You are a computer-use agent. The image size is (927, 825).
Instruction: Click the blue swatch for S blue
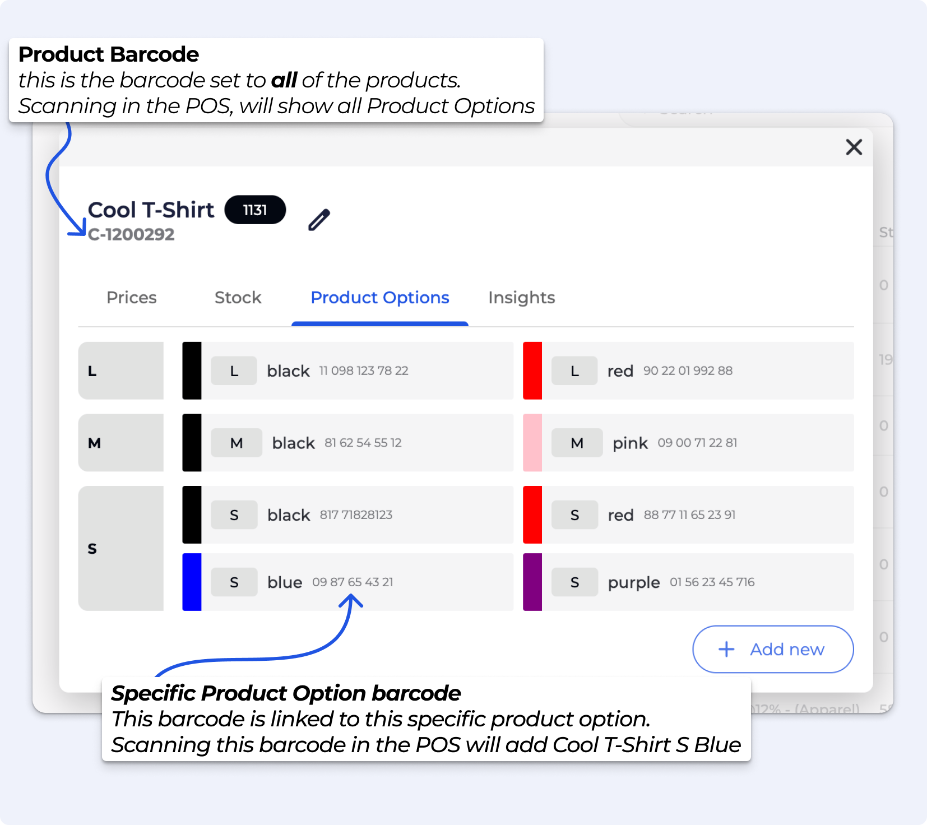[x=192, y=582]
